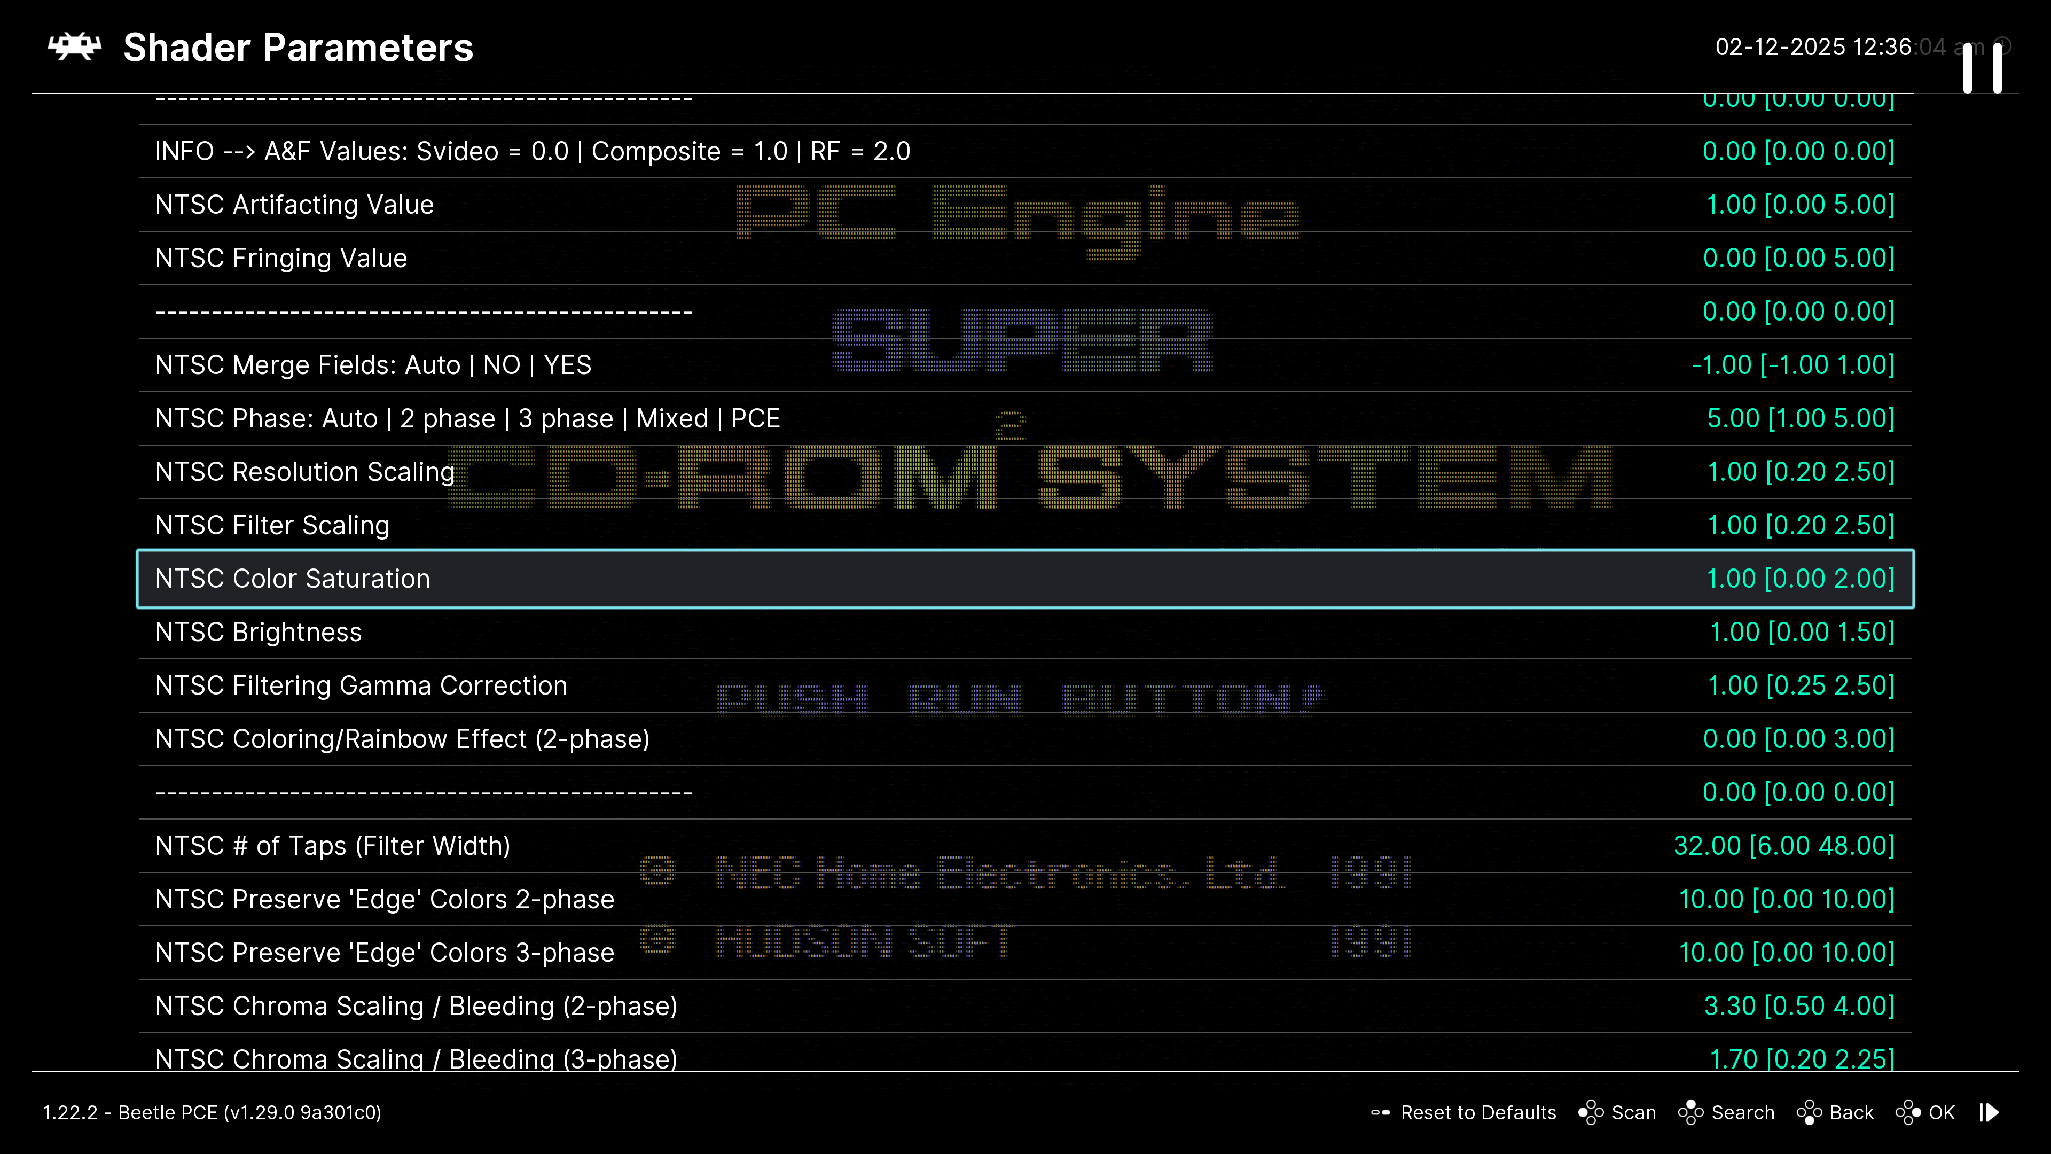Click the Scan gamepad button icon
The height and width of the screenshot is (1154, 2051).
(1590, 1112)
